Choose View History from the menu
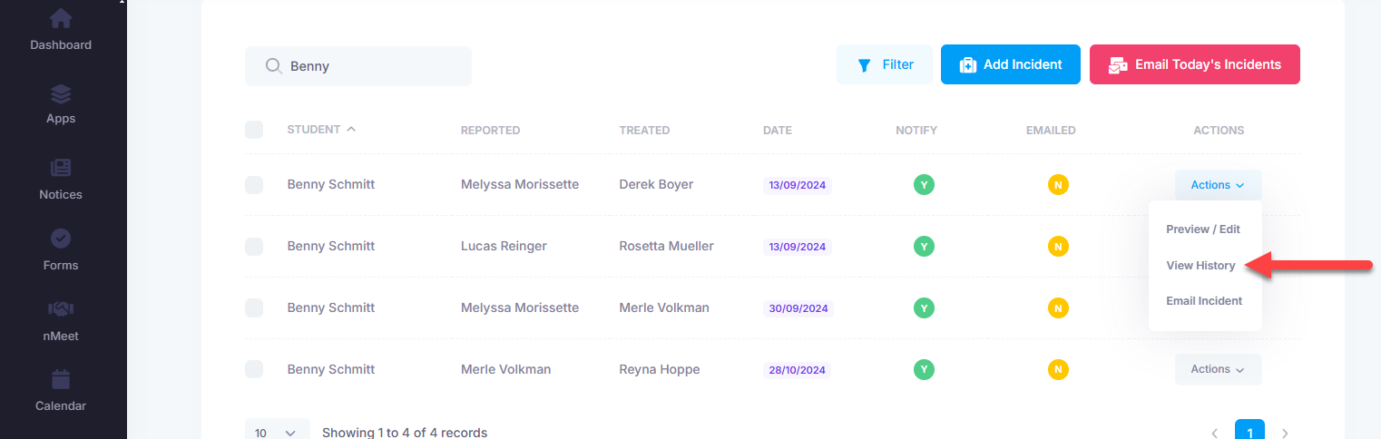Viewport: 1381px width, 439px height. point(1200,265)
